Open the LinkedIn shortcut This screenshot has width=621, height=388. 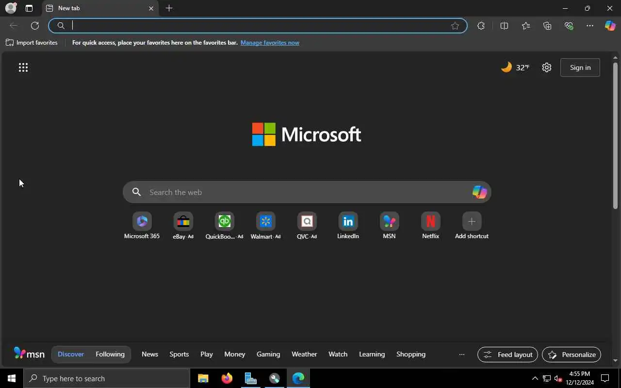coord(348,226)
